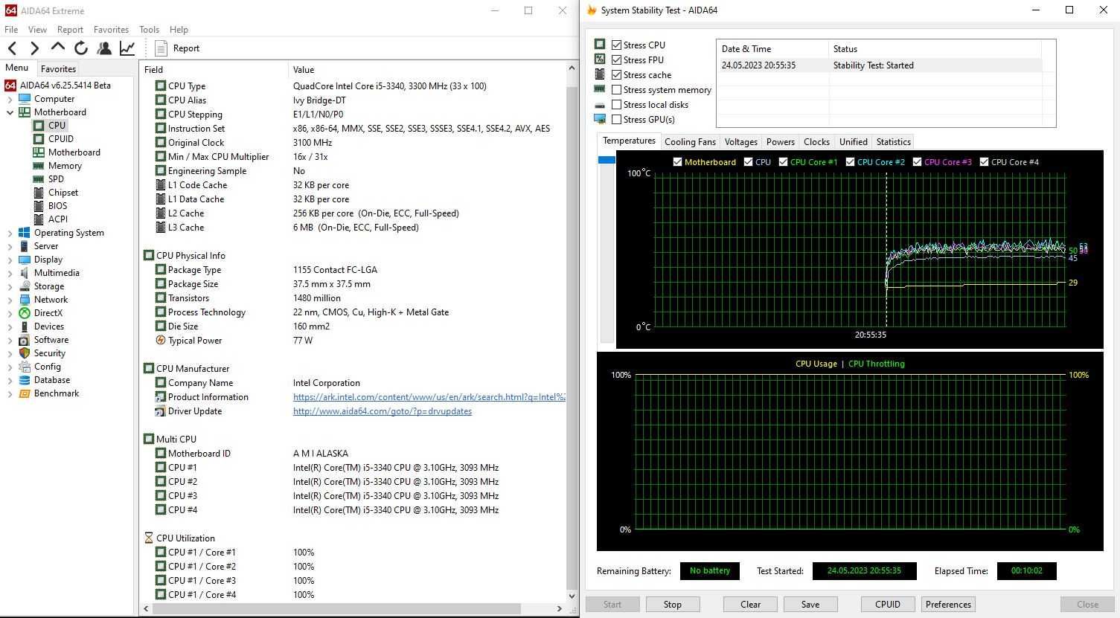
Task: Expand the Network tree node
Action: [x=10, y=300]
